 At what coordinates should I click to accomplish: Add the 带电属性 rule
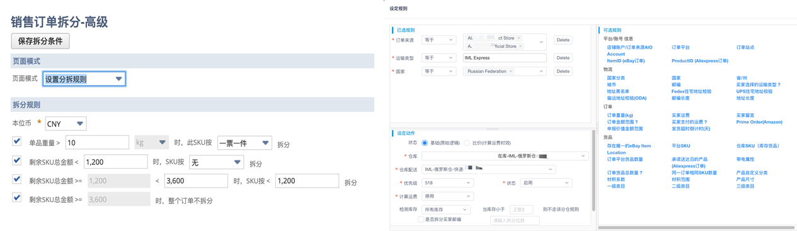tap(745, 159)
